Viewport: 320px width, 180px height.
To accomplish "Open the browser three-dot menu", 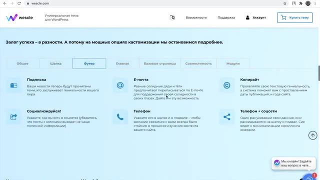I will click(315, 3).
